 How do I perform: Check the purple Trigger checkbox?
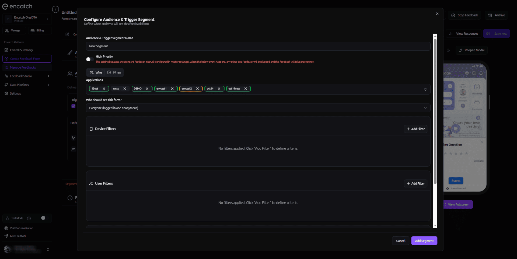(x=74, y=106)
